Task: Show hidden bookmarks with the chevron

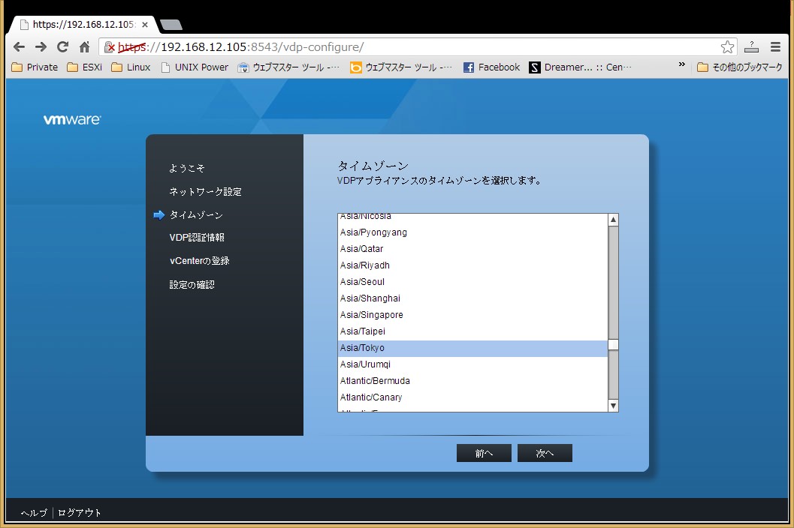Action: (681, 64)
